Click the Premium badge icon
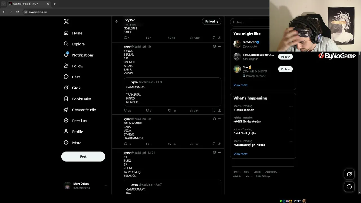 tap(66, 121)
